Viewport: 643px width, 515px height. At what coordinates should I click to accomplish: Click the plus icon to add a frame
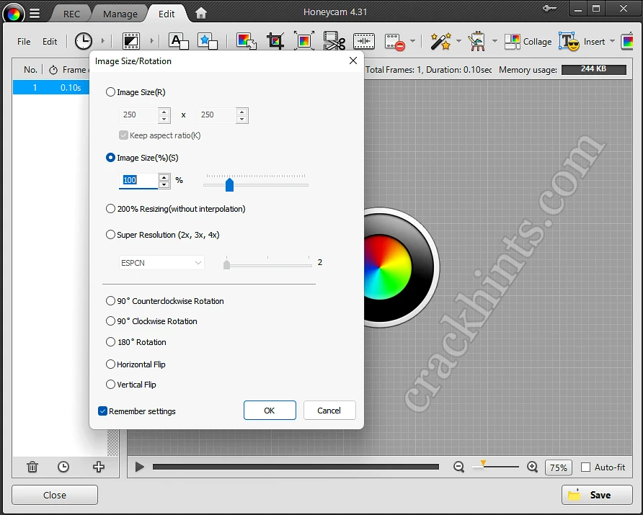point(98,467)
